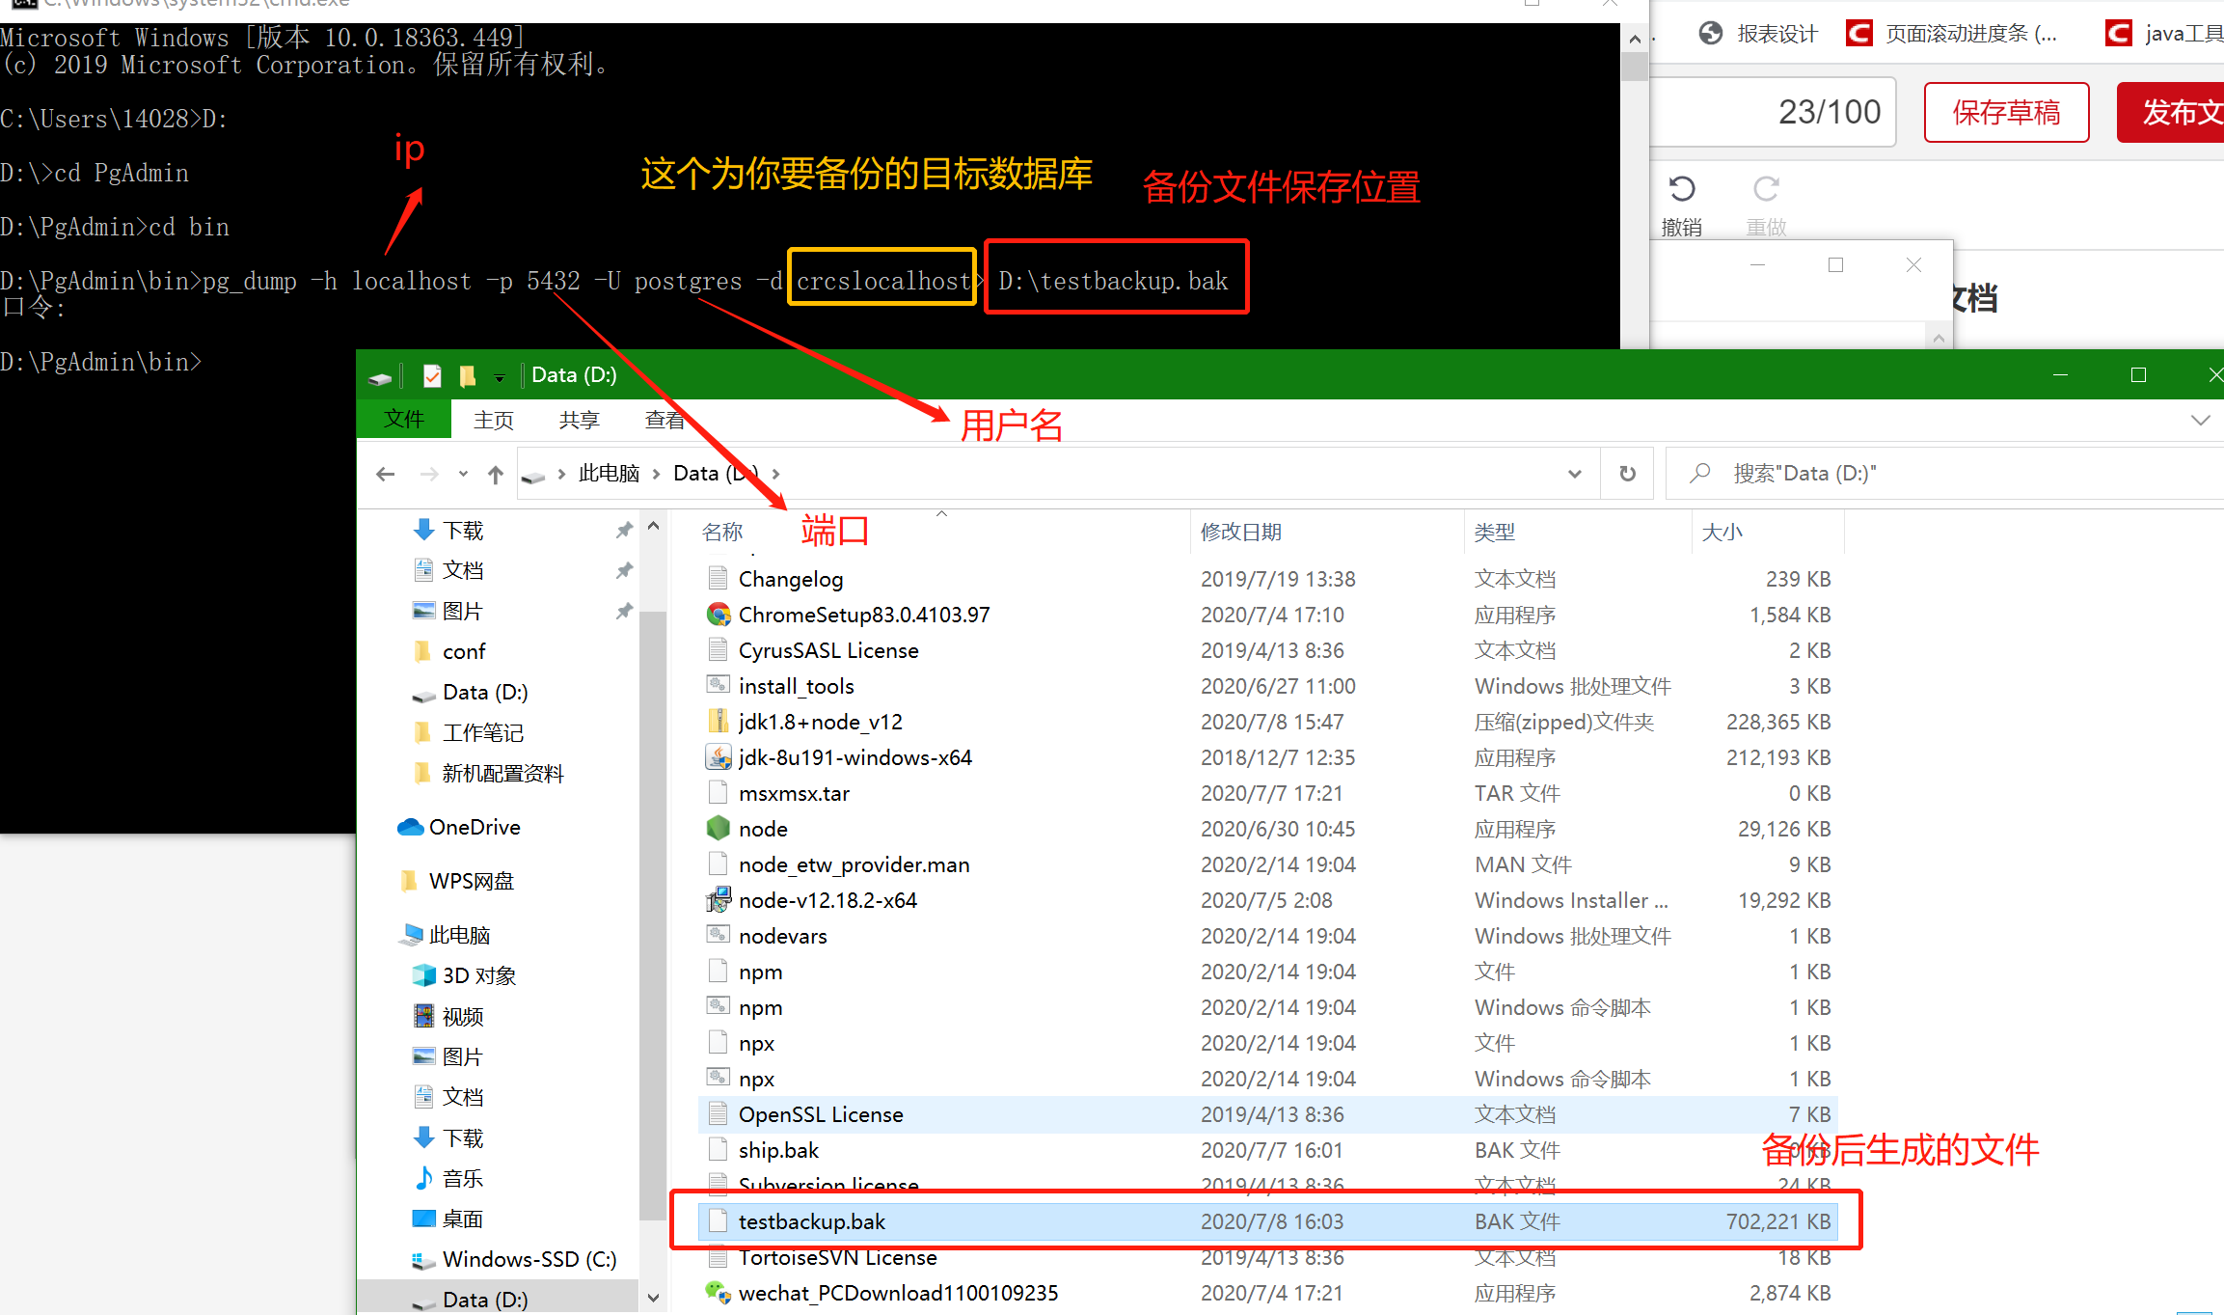Click the Back navigation arrow in Explorer

tap(386, 474)
